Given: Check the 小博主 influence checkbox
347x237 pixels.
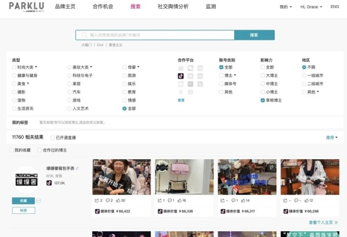Looking at the screenshot, I should 263,92.
